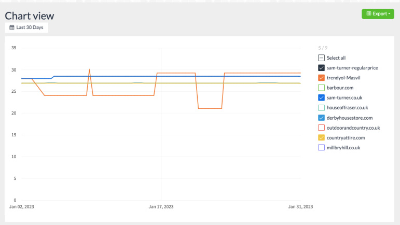Click the Chart view heading

point(30,16)
